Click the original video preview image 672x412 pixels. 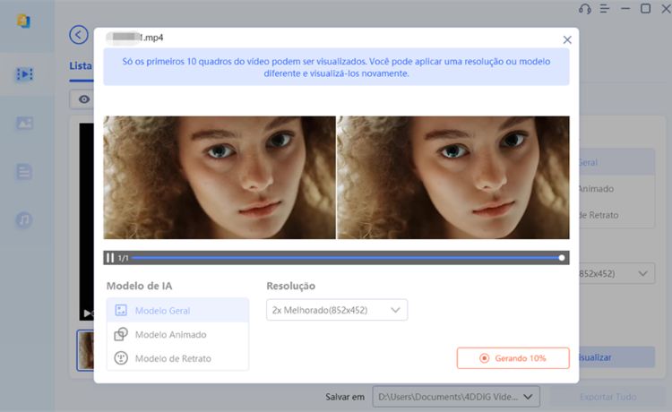(220, 177)
